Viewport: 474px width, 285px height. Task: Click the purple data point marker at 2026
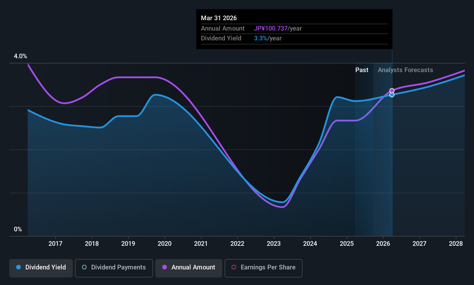[392, 91]
